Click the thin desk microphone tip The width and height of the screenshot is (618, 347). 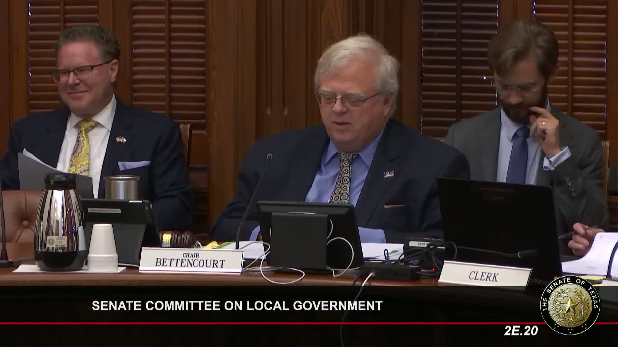tap(269, 156)
